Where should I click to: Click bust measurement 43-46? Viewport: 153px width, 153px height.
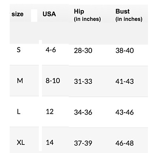click(x=125, y=112)
